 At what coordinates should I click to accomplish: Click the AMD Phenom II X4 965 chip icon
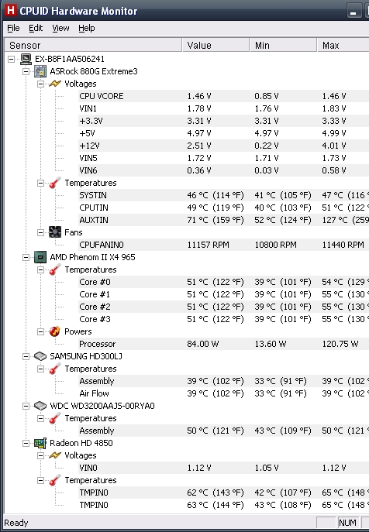click(40, 257)
